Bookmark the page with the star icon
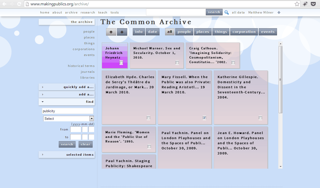Image resolution: width=320 pixels, height=188 pixels. coord(297,4)
